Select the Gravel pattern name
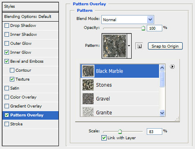Viewport: 195px width, 149px height. coord(103,99)
